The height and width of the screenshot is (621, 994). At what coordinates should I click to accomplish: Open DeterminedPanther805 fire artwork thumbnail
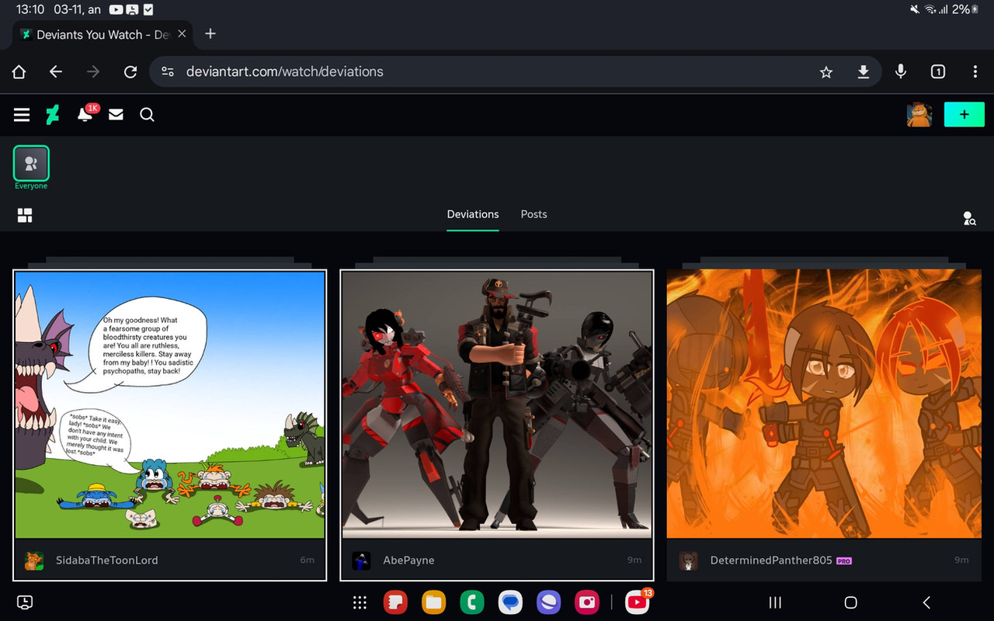click(824, 404)
